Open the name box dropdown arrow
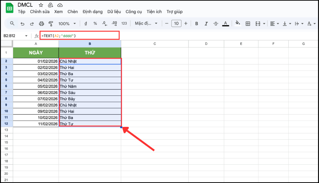The image size is (319, 183). pos(27,36)
